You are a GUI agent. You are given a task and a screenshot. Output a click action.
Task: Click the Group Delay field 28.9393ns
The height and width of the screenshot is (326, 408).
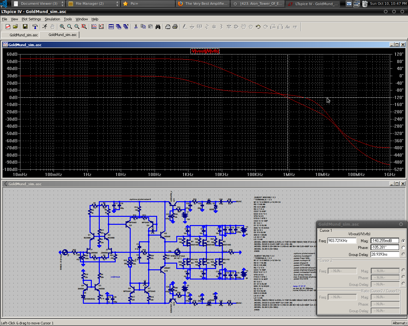385,254
